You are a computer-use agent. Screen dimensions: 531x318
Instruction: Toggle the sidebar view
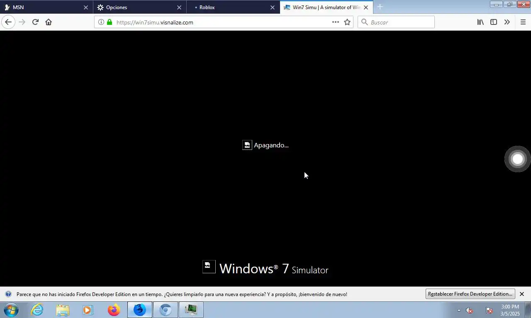(x=494, y=22)
